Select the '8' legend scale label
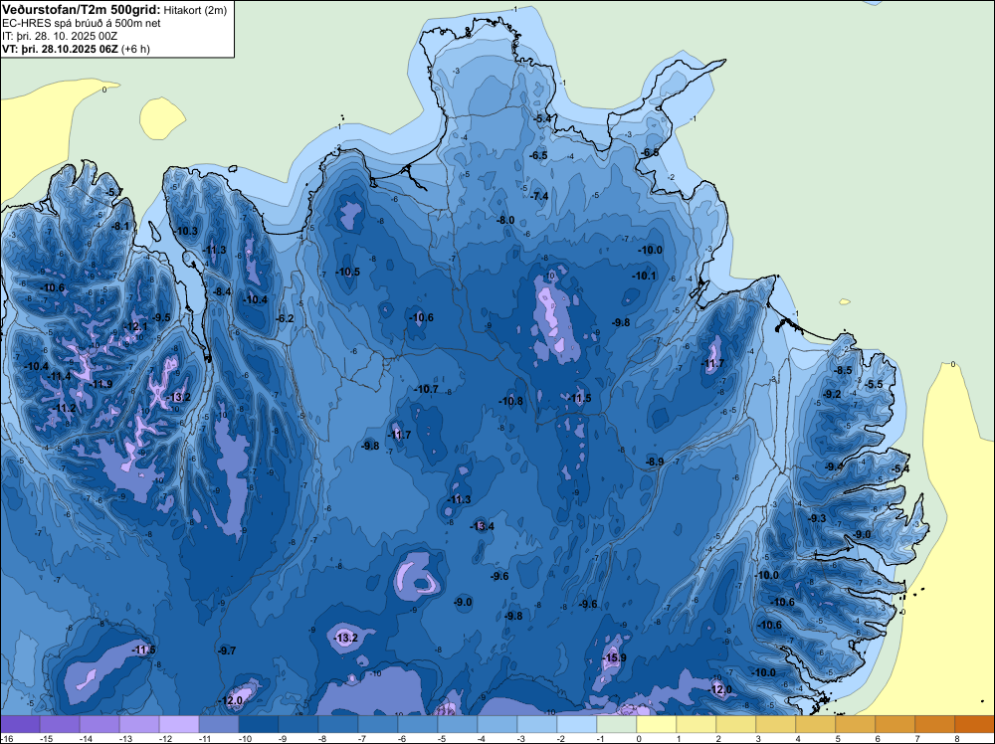The height and width of the screenshot is (744, 995). coord(957,738)
